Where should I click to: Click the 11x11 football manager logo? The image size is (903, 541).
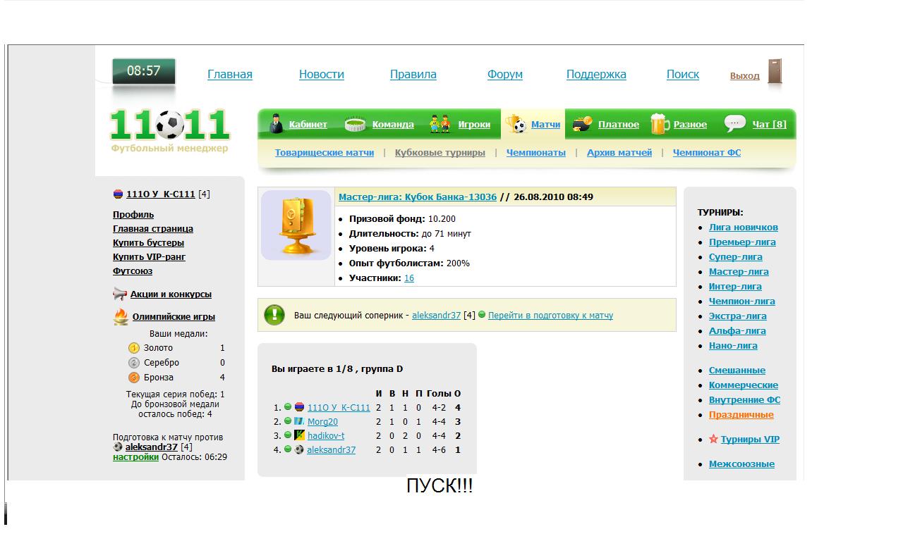point(170,127)
